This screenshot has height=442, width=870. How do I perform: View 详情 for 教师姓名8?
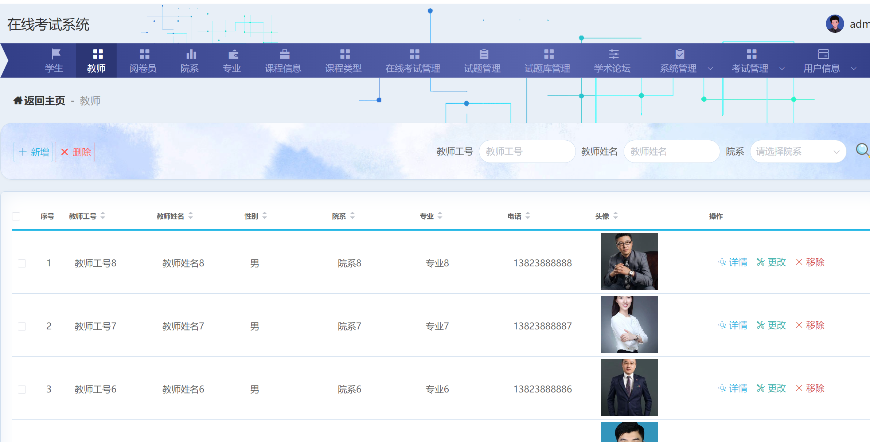click(x=733, y=262)
